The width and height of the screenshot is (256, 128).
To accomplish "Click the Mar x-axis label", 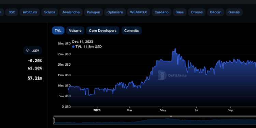I will click(129, 110).
